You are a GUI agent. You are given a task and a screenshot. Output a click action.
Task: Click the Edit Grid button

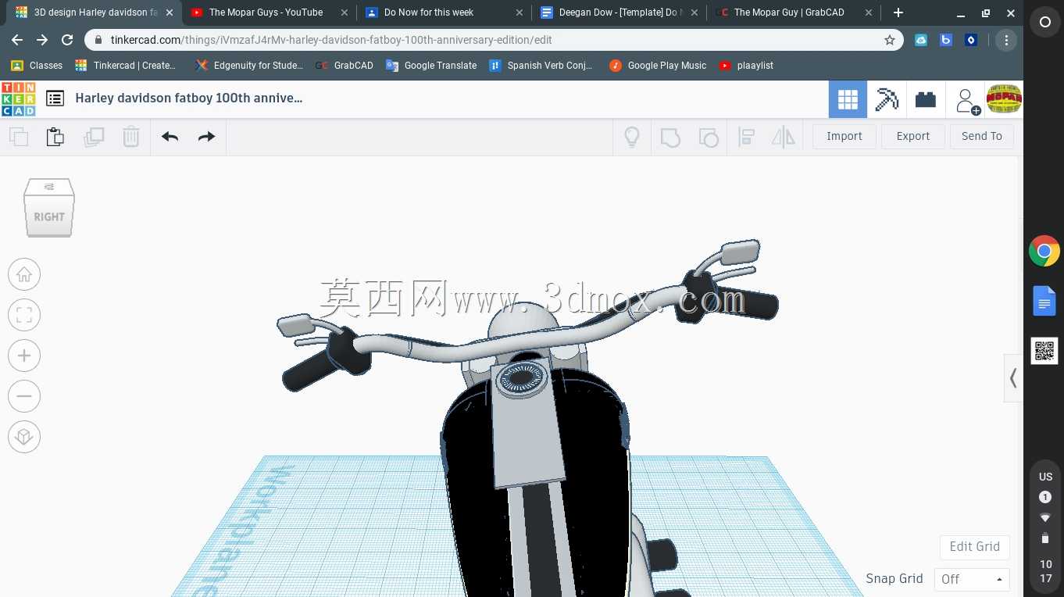click(974, 546)
